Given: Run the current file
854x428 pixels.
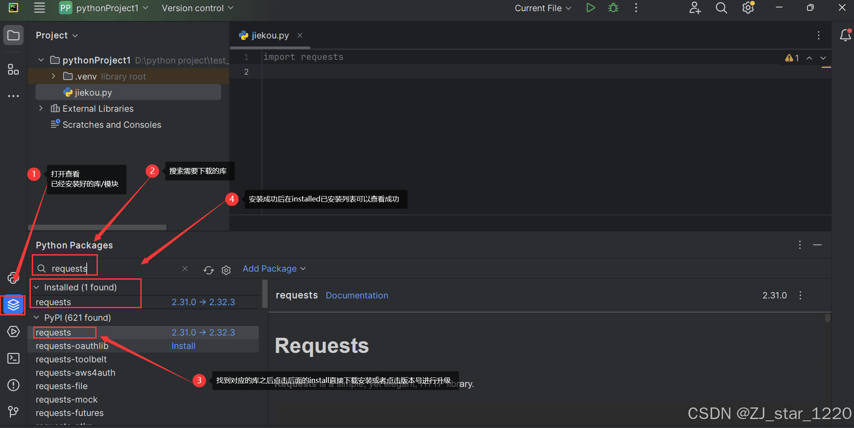Looking at the screenshot, I should [590, 8].
